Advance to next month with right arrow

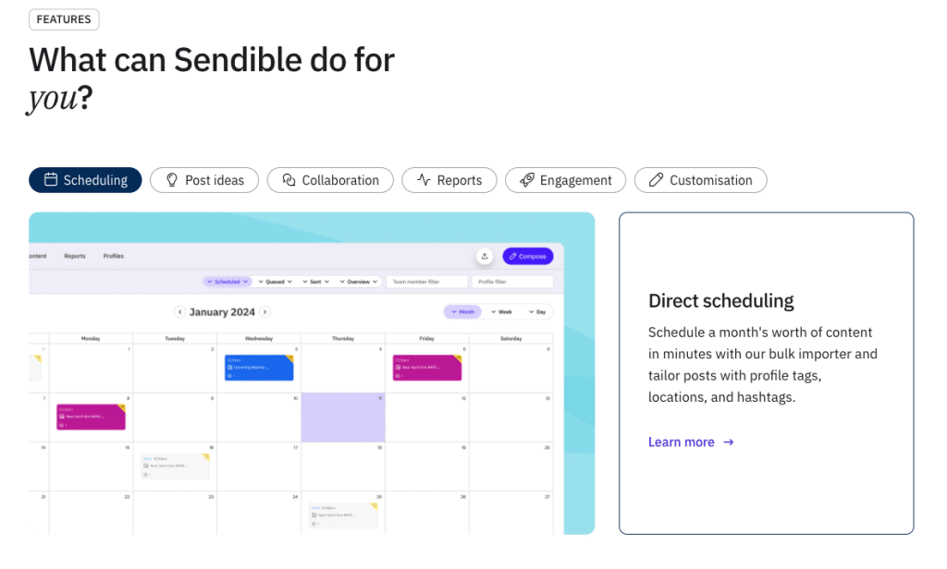[264, 312]
